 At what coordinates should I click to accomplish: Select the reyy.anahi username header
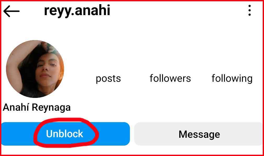[77, 11]
